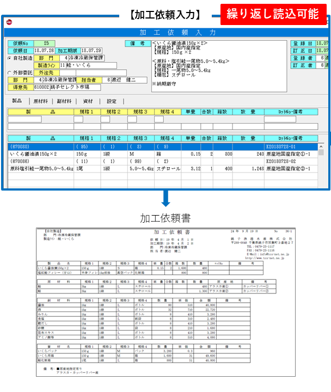
Task: Click the 加工依頼書 report preview
Action: (x=165, y=302)
